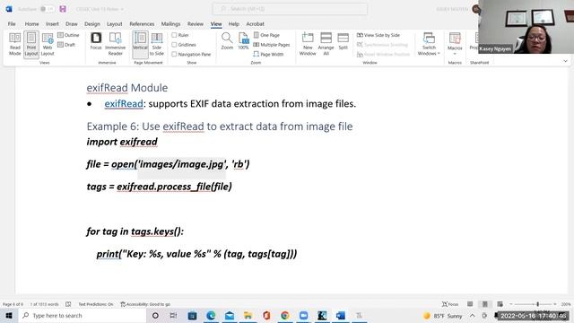Open the Mailings tab
Screen dimensions: 574x323
(x=171, y=24)
